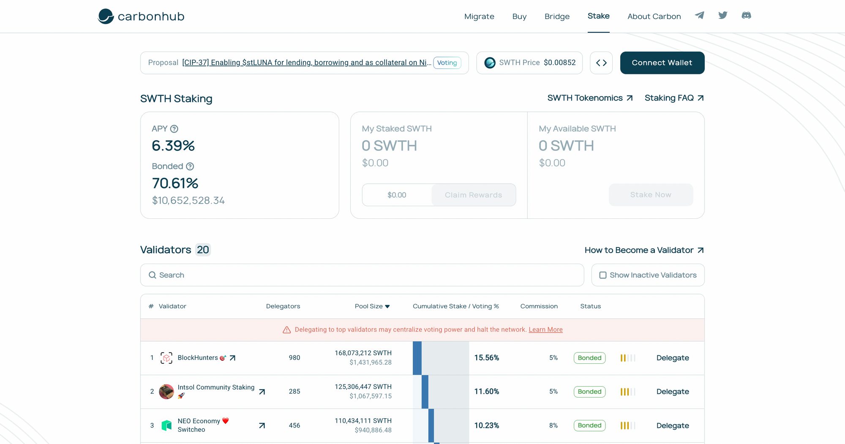Open the Bridge nav item
This screenshot has width=845, height=444.
click(557, 16)
